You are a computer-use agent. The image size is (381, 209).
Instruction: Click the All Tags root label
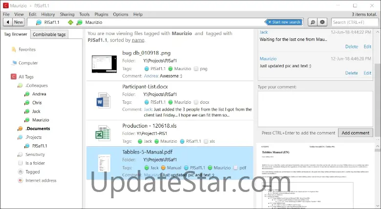26,77
